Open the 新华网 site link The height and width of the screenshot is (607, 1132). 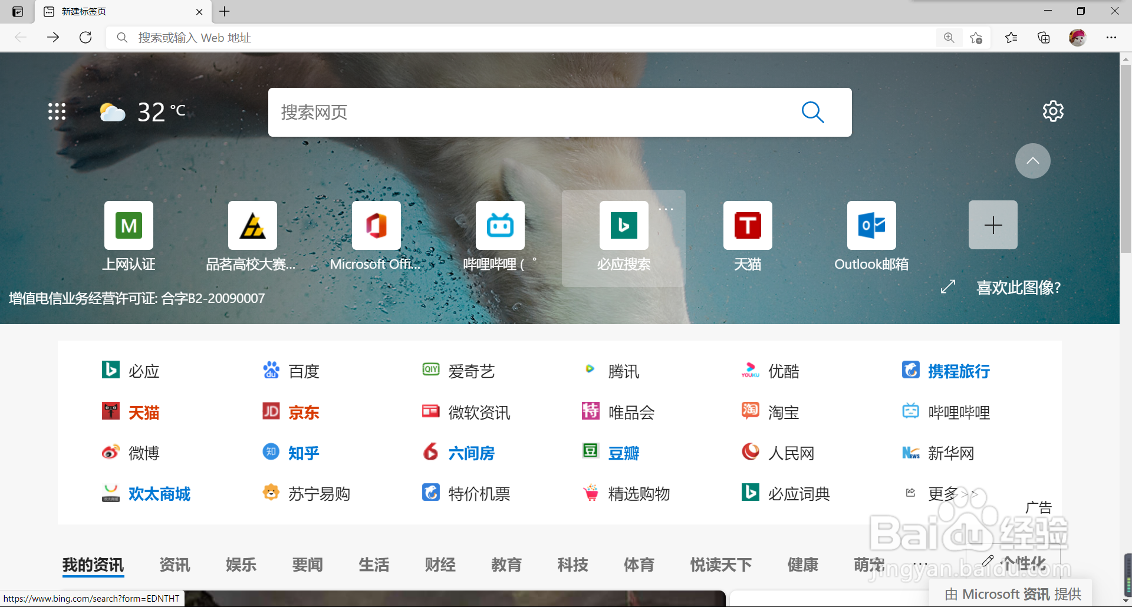pos(939,453)
